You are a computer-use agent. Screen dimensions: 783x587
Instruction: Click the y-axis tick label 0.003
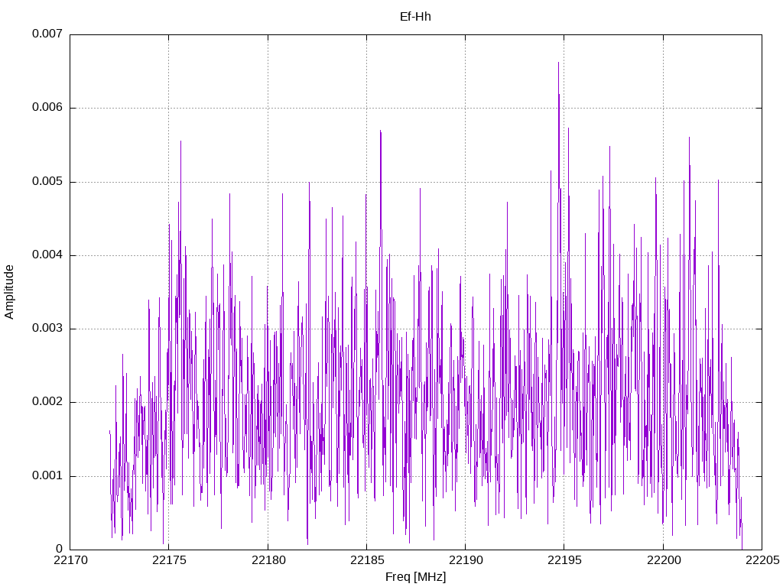[47, 329]
